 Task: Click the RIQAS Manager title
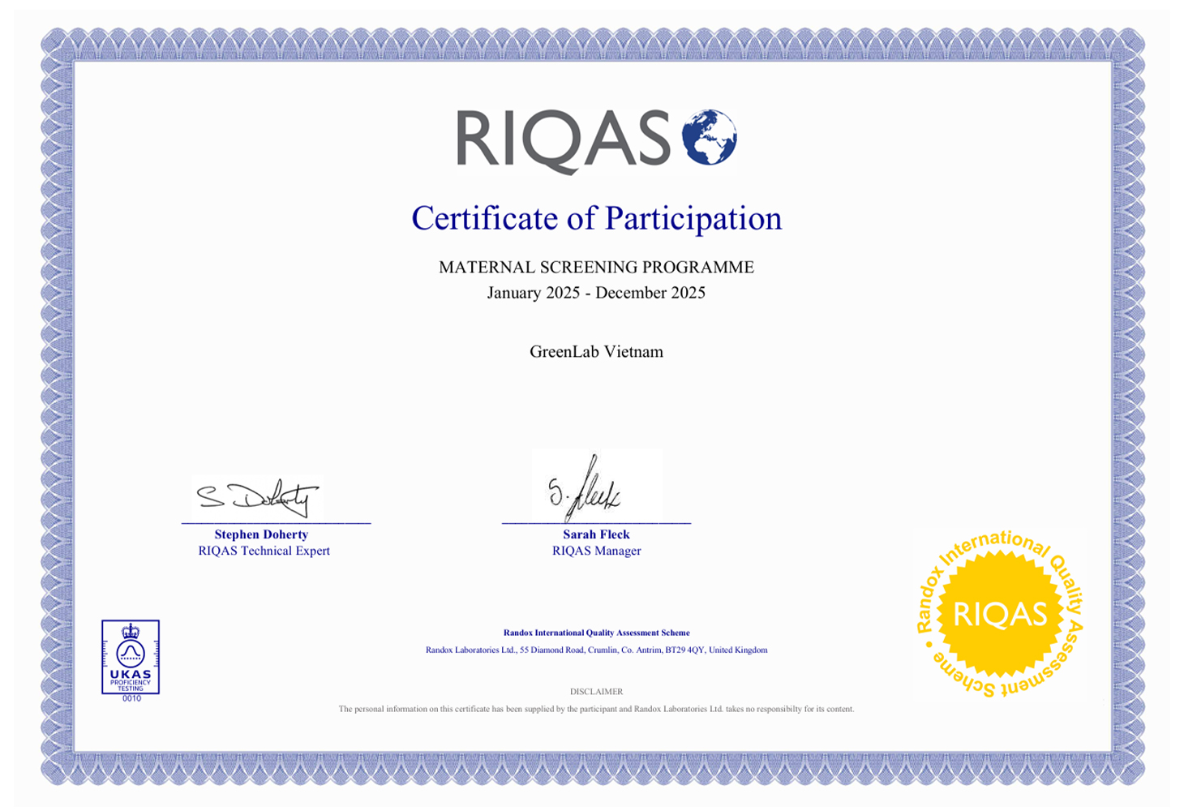[597, 551]
